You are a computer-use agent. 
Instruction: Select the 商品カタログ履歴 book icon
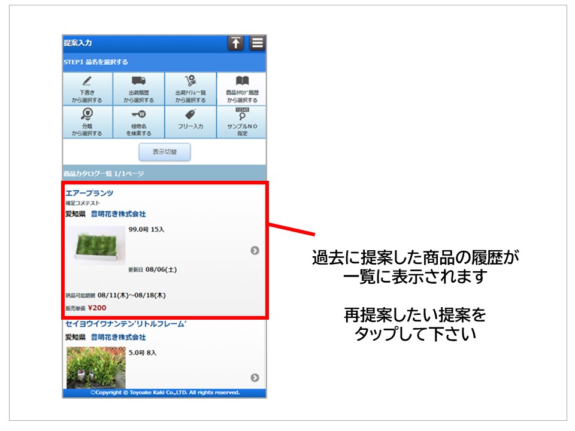(x=242, y=81)
